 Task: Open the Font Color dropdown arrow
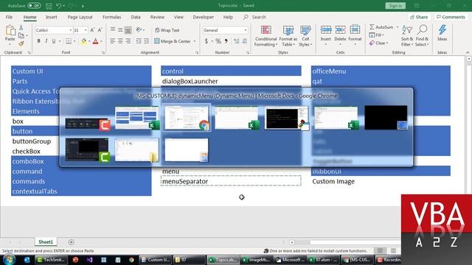[x=101, y=41]
